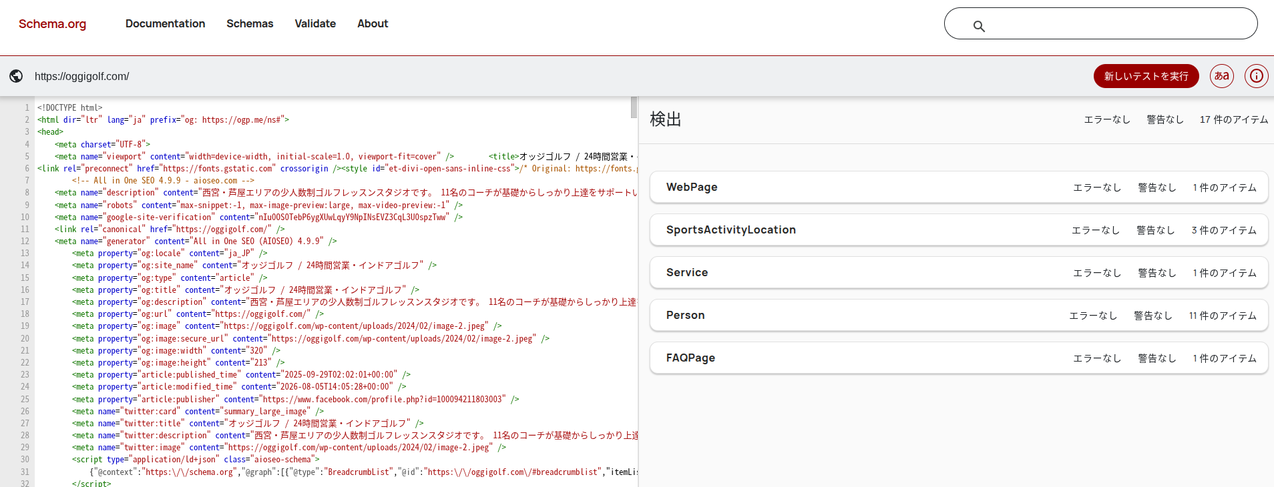Image resolution: width=1274 pixels, height=487 pixels.
Task: Expand the Person result row
Action: coord(959,316)
